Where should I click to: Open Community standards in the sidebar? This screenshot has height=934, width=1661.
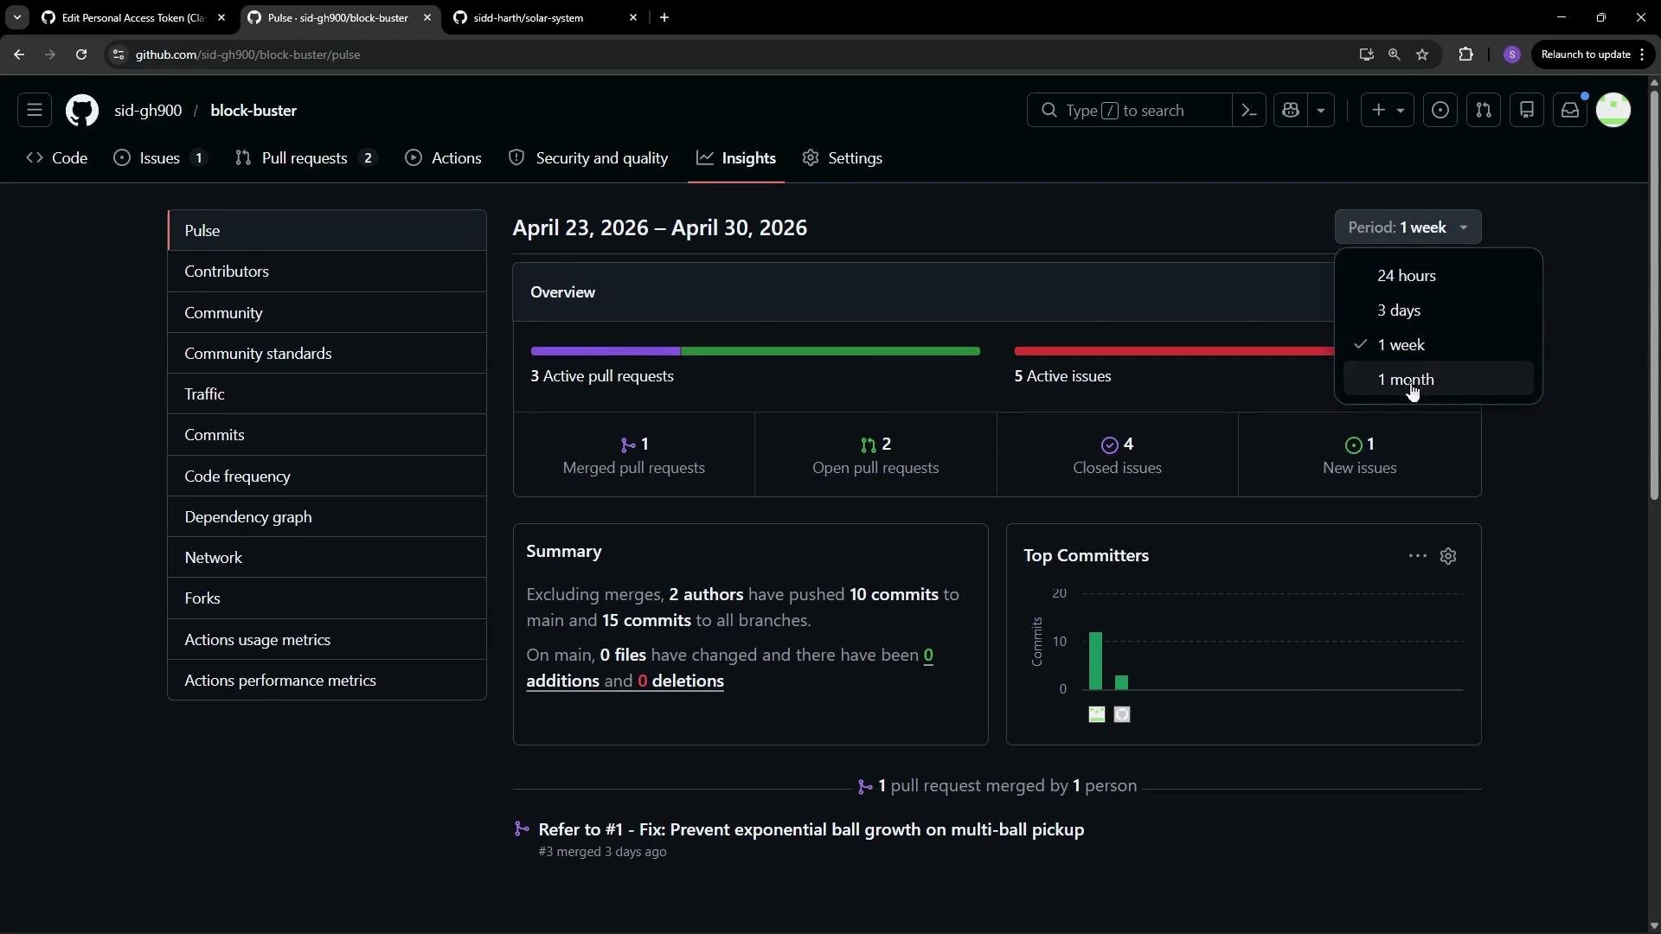click(327, 354)
